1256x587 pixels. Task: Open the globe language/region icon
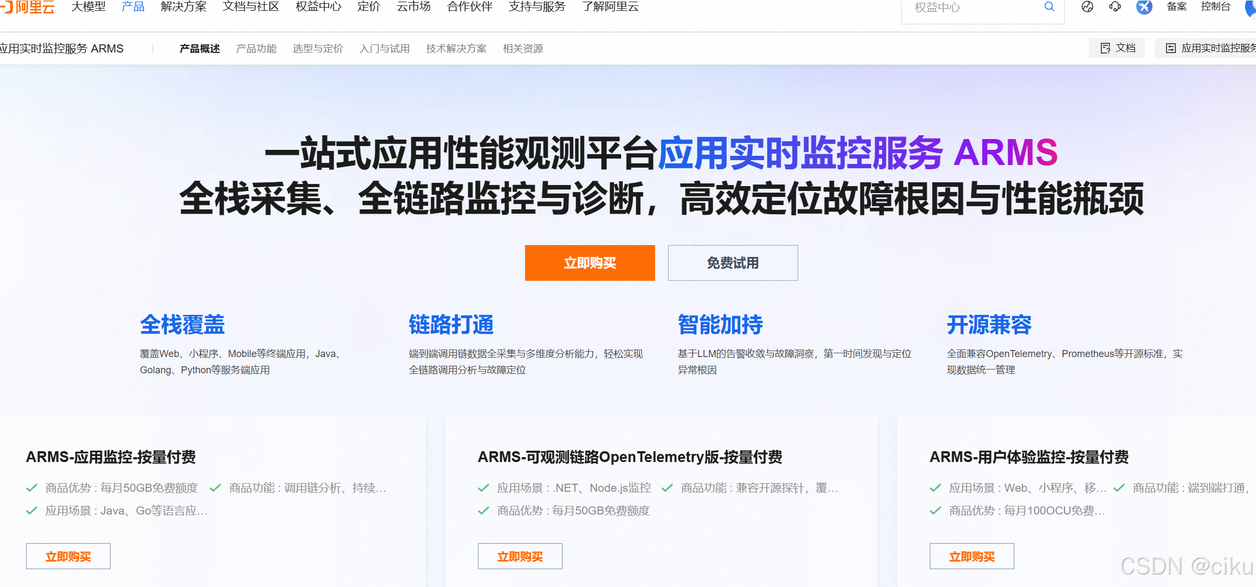point(1087,6)
